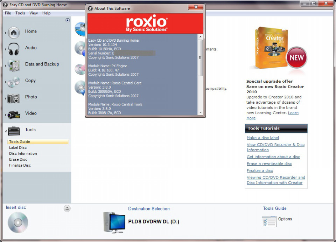Eject the disc with the eject icon
Screen dimensions: 336x242
[67, 208]
